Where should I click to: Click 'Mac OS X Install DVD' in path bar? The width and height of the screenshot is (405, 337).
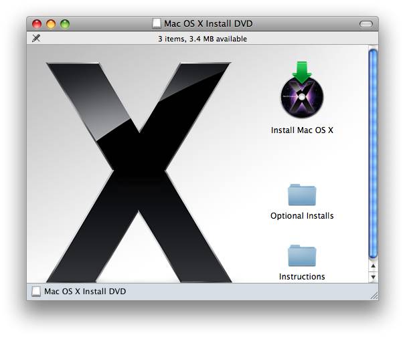click(x=85, y=292)
